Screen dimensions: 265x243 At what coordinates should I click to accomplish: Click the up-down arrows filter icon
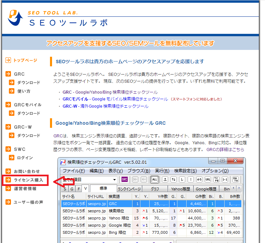click(x=174, y=179)
